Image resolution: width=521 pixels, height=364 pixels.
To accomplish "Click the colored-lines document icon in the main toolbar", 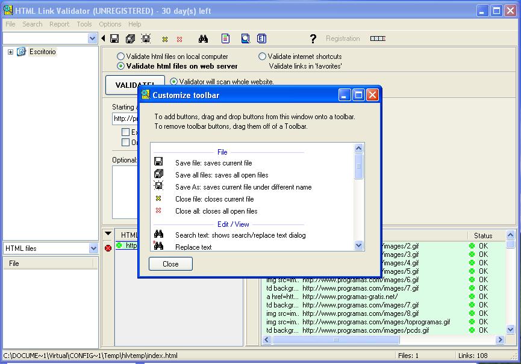I will [225, 39].
